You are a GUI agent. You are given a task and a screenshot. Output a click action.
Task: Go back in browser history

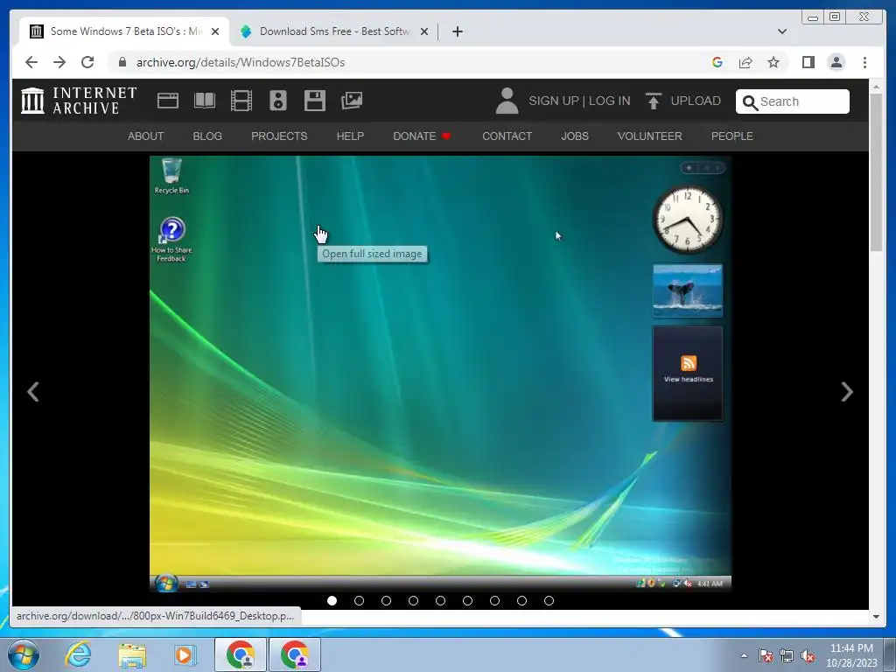pos(31,62)
